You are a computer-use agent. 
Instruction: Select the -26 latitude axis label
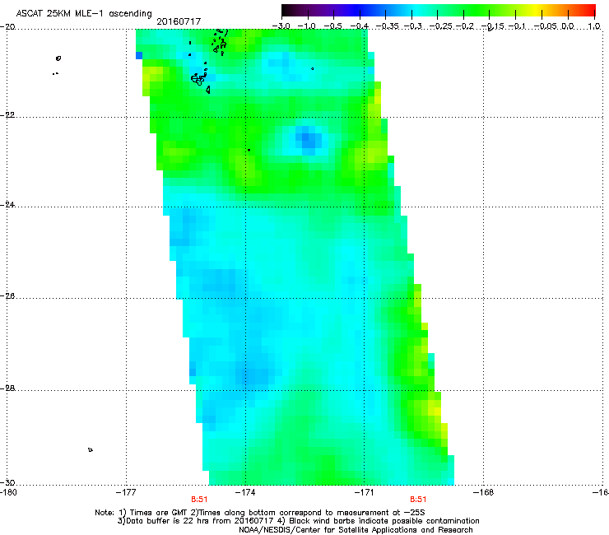point(7,296)
